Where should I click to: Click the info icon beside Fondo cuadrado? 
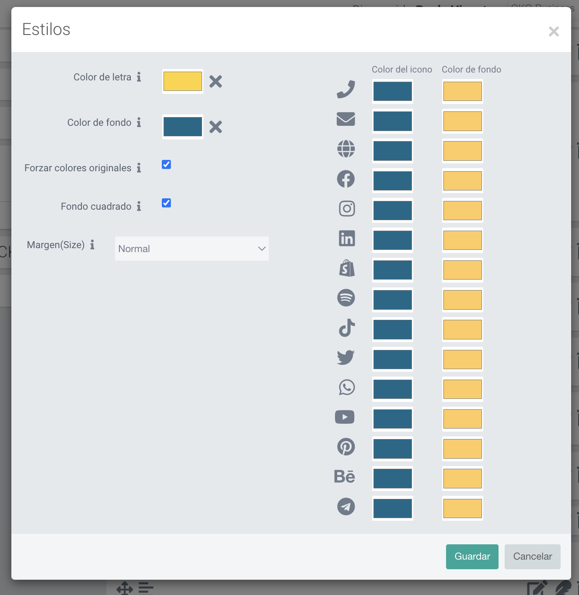point(139,206)
